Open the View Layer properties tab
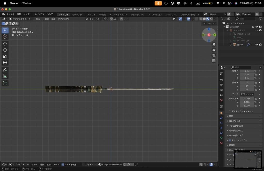This screenshot has height=171, width=264. (221, 90)
